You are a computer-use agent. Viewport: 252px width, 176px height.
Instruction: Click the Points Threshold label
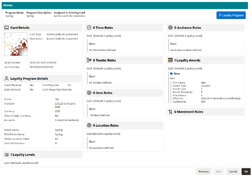point(182,92)
